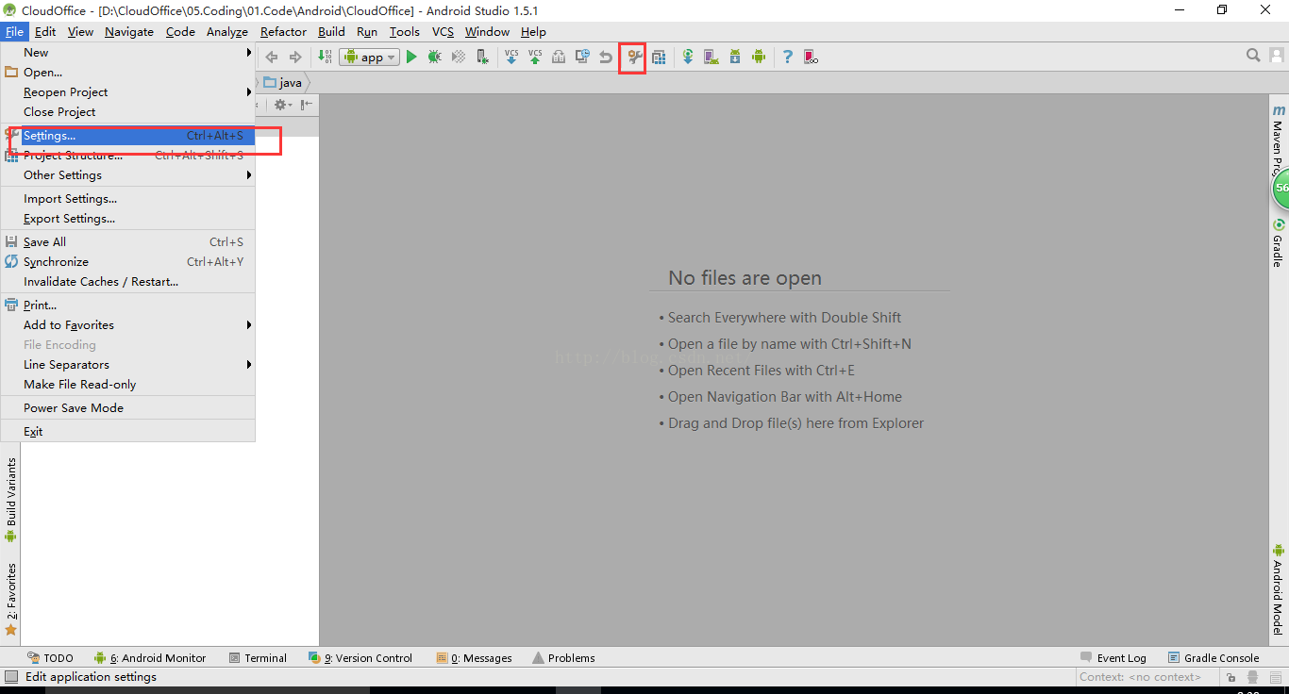
Task: Open the TODO tool window
Action: tap(50, 658)
